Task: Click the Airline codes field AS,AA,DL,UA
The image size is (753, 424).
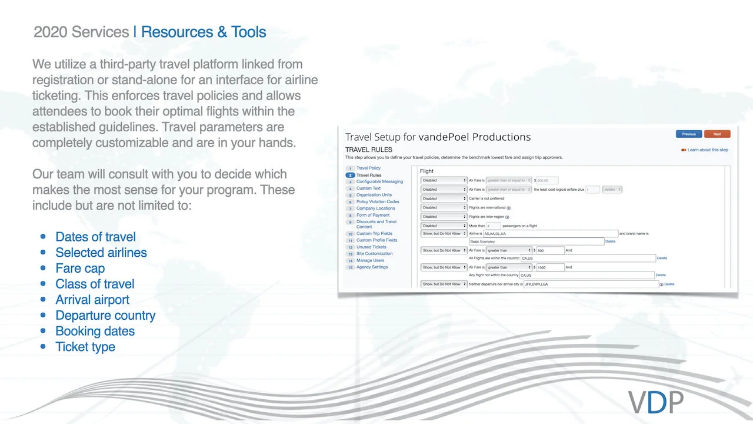Action: click(x=550, y=234)
